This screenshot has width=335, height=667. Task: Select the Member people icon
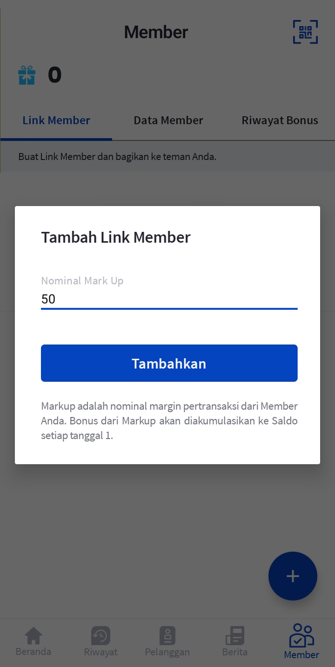(x=301, y=635)
